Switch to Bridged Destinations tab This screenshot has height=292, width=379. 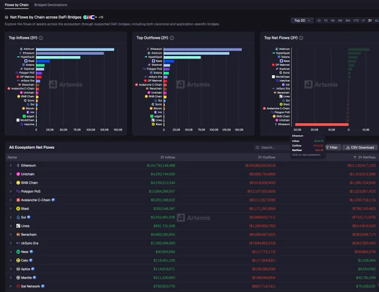[x=51, y=5]
